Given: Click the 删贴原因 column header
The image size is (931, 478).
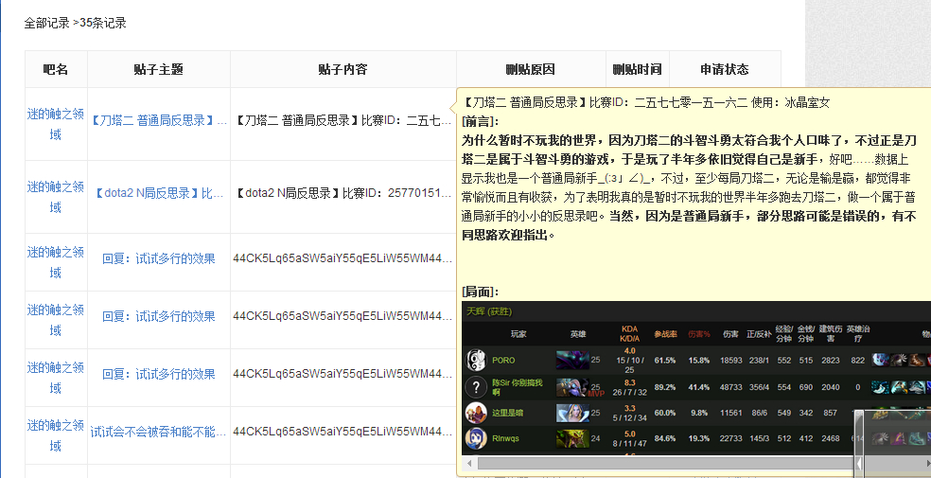Looking at the screenshot, I should 531,69.
